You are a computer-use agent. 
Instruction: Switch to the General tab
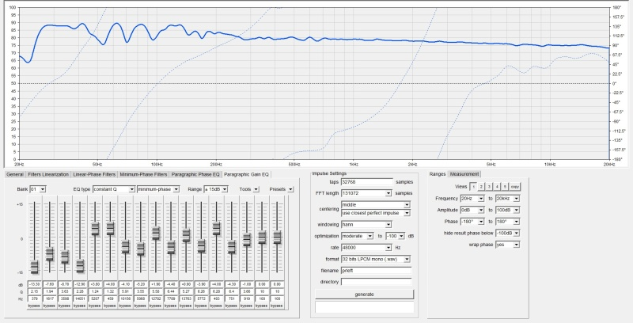pos(14,173)
